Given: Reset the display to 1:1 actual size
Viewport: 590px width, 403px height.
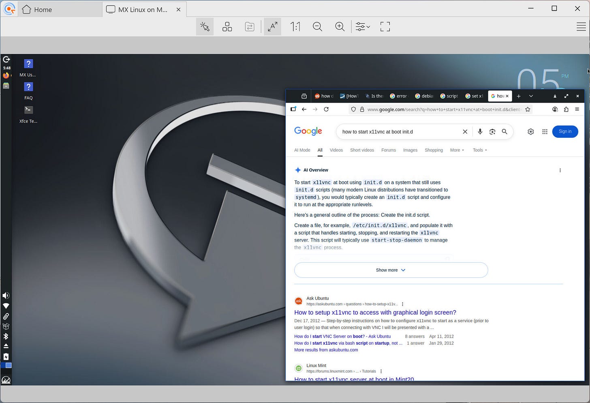Looking at the screenshot, I should pyautogui.click(x=295, y=26).
